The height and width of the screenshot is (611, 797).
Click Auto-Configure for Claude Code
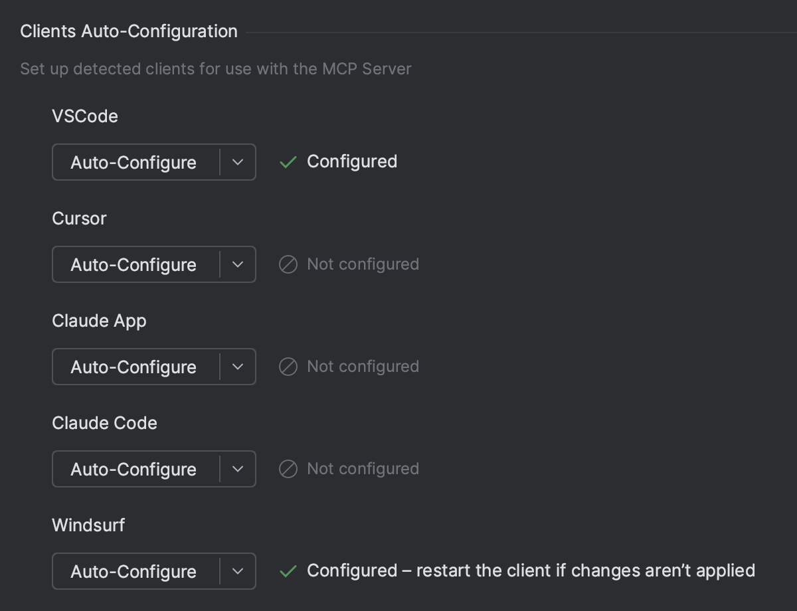(x=133, y=469)
